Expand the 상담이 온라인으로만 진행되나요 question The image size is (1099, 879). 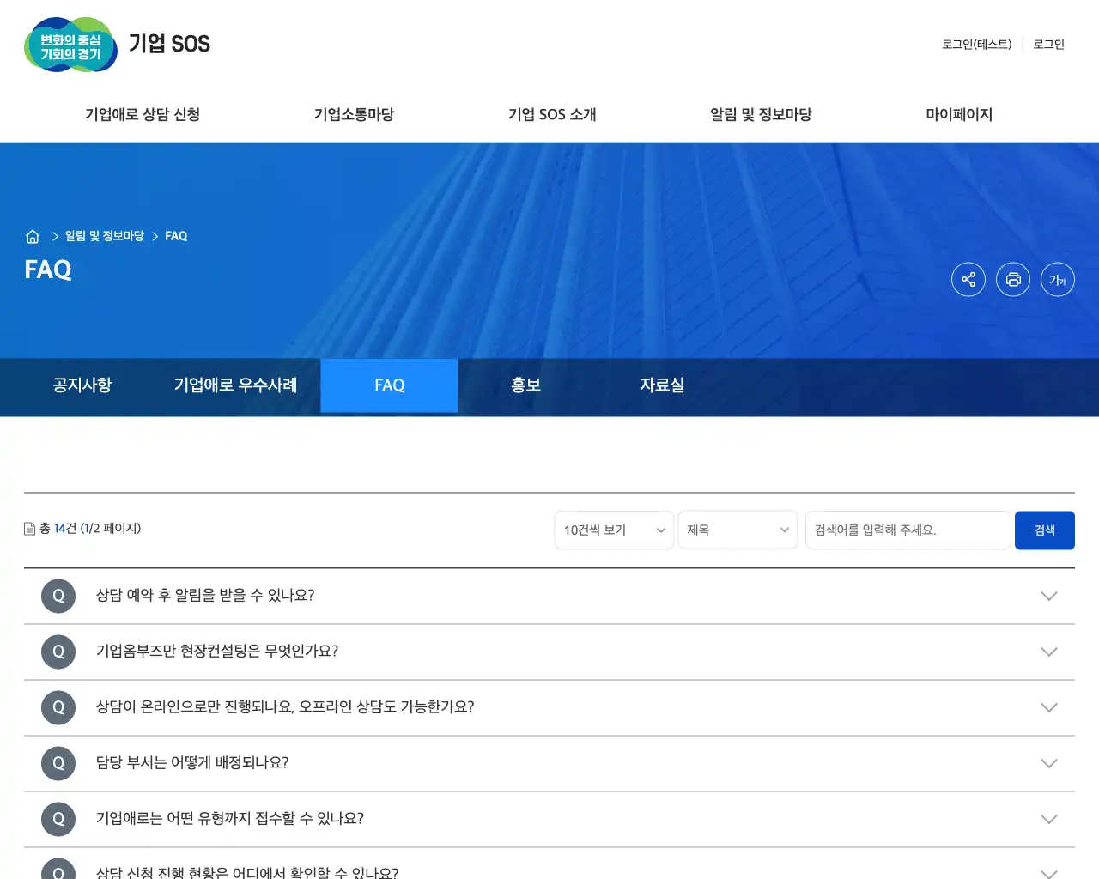point(1049,707)
